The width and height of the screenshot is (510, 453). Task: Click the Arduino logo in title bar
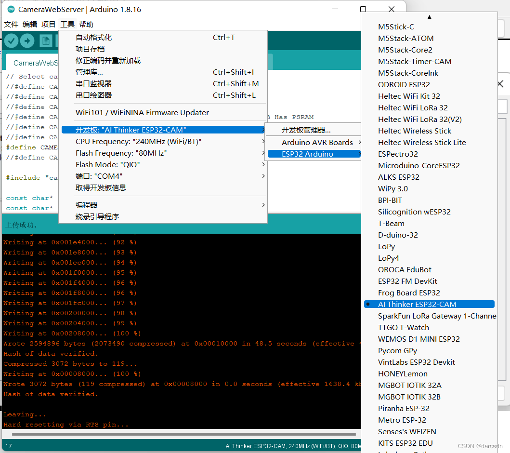coord(11,9)
